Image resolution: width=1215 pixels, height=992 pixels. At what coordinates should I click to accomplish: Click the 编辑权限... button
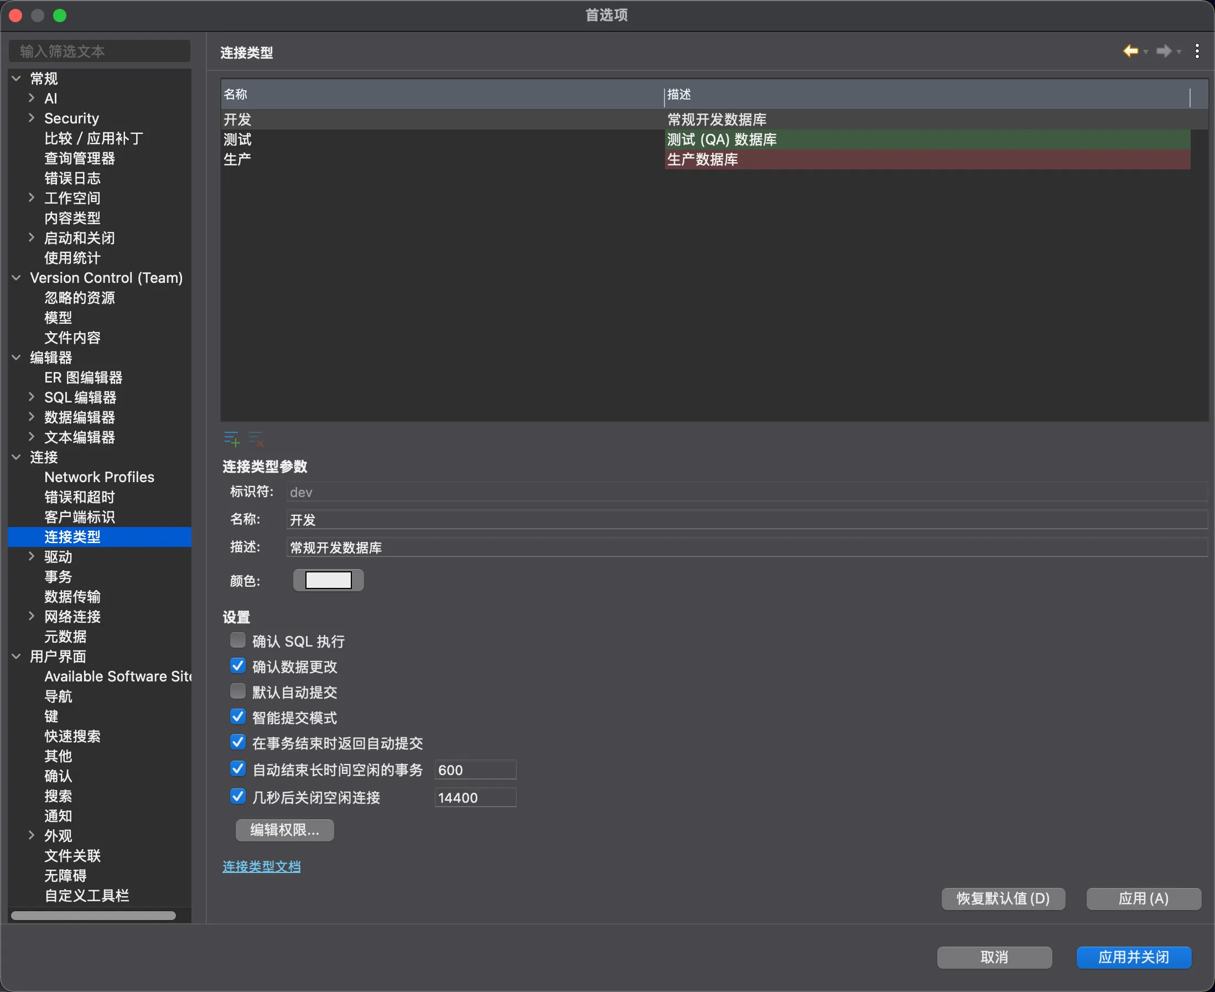tap(284, 830)
